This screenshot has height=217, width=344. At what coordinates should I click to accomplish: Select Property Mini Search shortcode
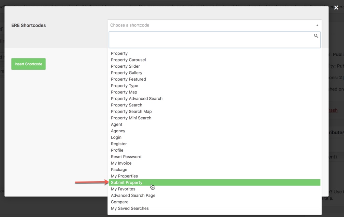[215, 118]
